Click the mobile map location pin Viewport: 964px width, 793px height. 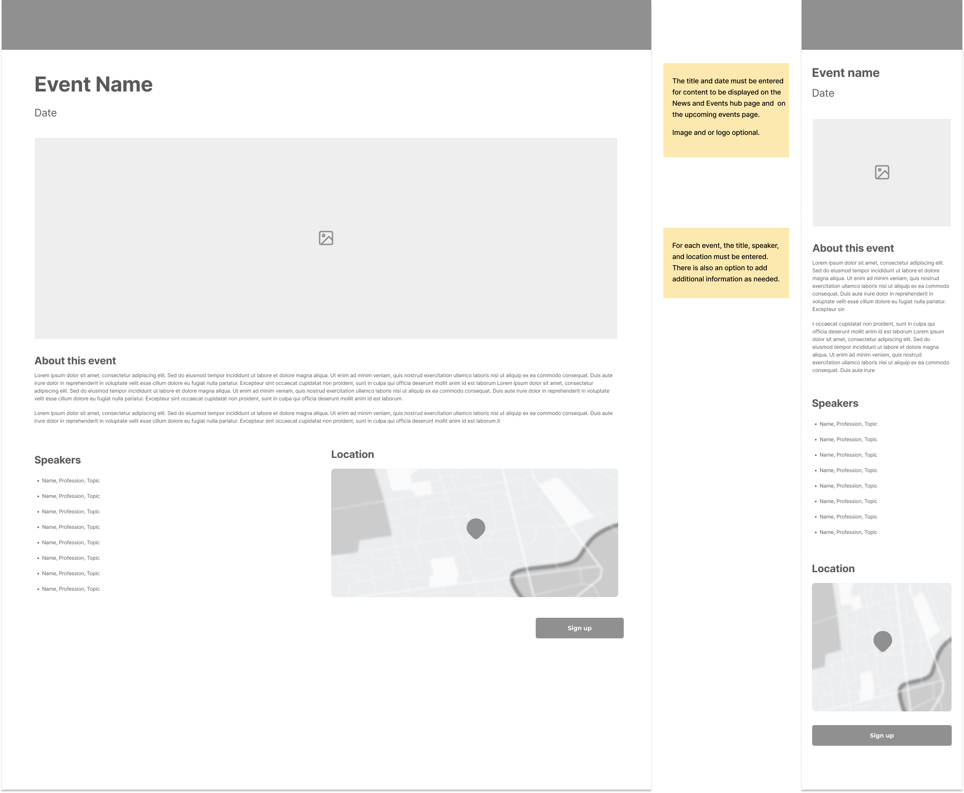(882, 640)
